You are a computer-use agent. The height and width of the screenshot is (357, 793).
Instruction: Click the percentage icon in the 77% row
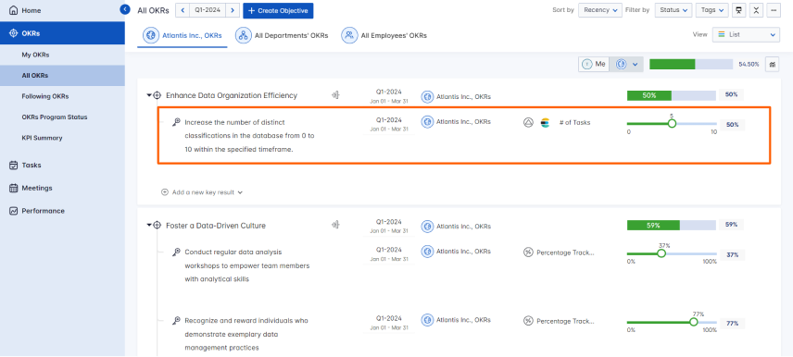click(x=528, y=321)
